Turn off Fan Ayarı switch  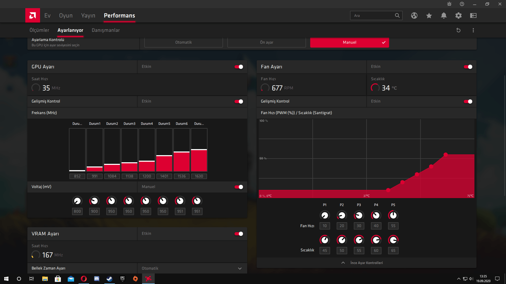pos(468,67)
